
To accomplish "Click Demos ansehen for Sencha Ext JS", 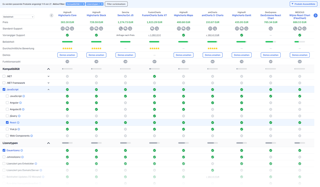I will tap(125, 55).
